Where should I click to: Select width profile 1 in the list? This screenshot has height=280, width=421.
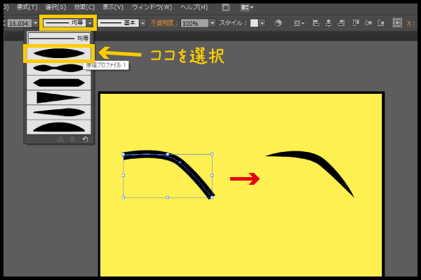tap(59, 53)
